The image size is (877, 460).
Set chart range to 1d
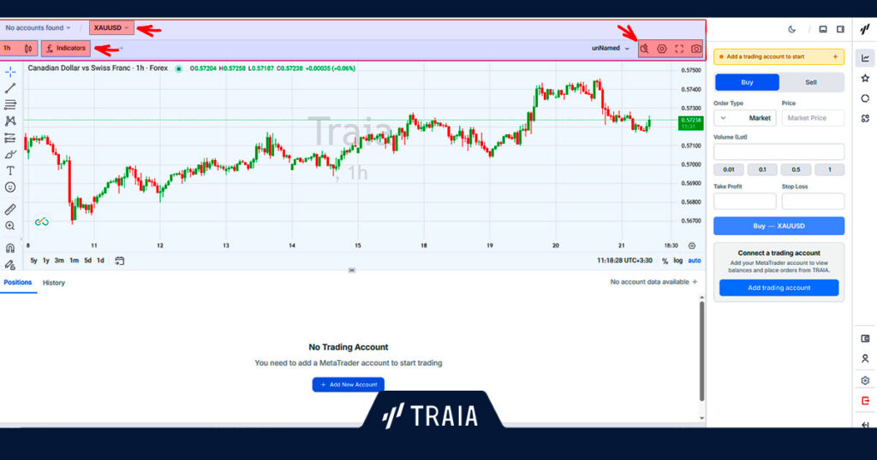point(101,261)
